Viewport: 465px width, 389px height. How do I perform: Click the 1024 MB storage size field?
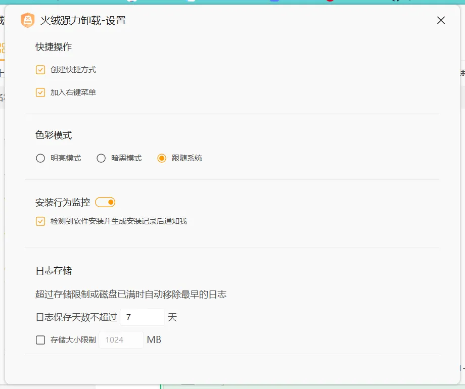(121, 340)
